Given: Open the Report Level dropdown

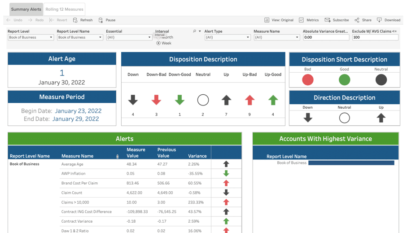Looking at the screenshot, I should pyautogui.click(x=31, y=38).
